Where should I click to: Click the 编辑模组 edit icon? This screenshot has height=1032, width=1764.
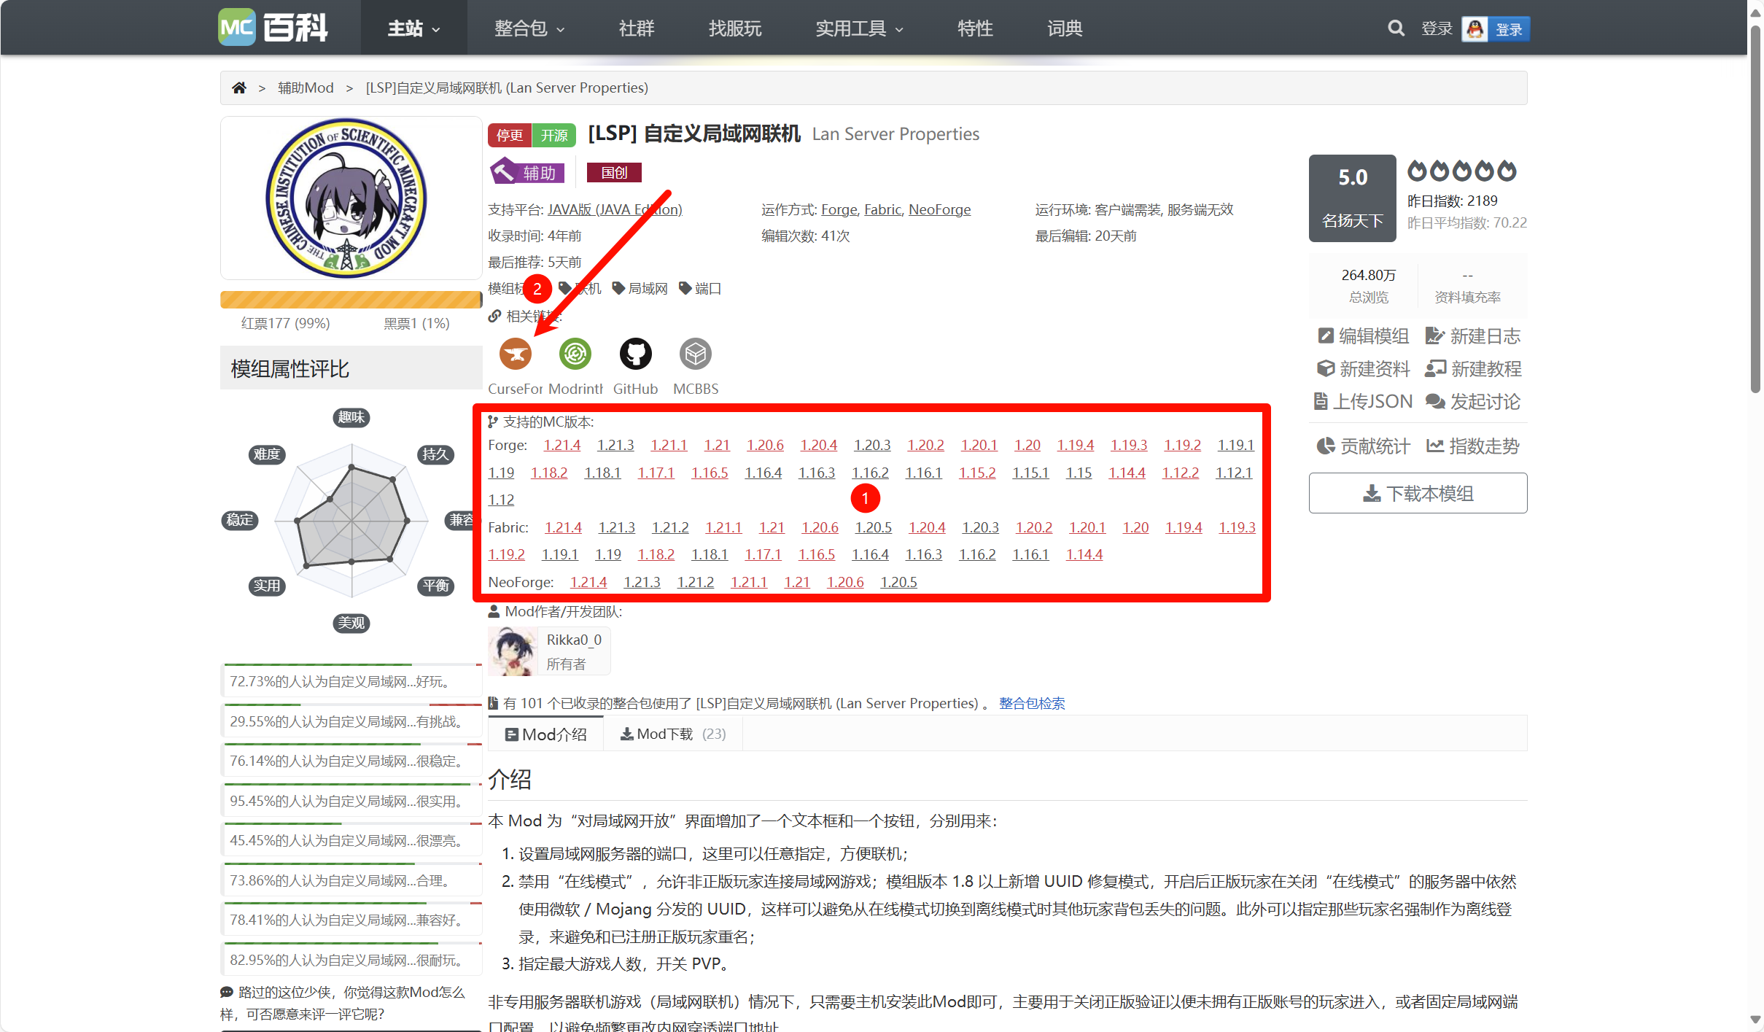pos(1326,335)
